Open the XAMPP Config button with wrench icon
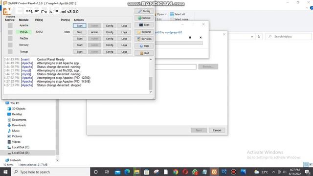This screenshot has width=313, height=176. coord(144,11)
